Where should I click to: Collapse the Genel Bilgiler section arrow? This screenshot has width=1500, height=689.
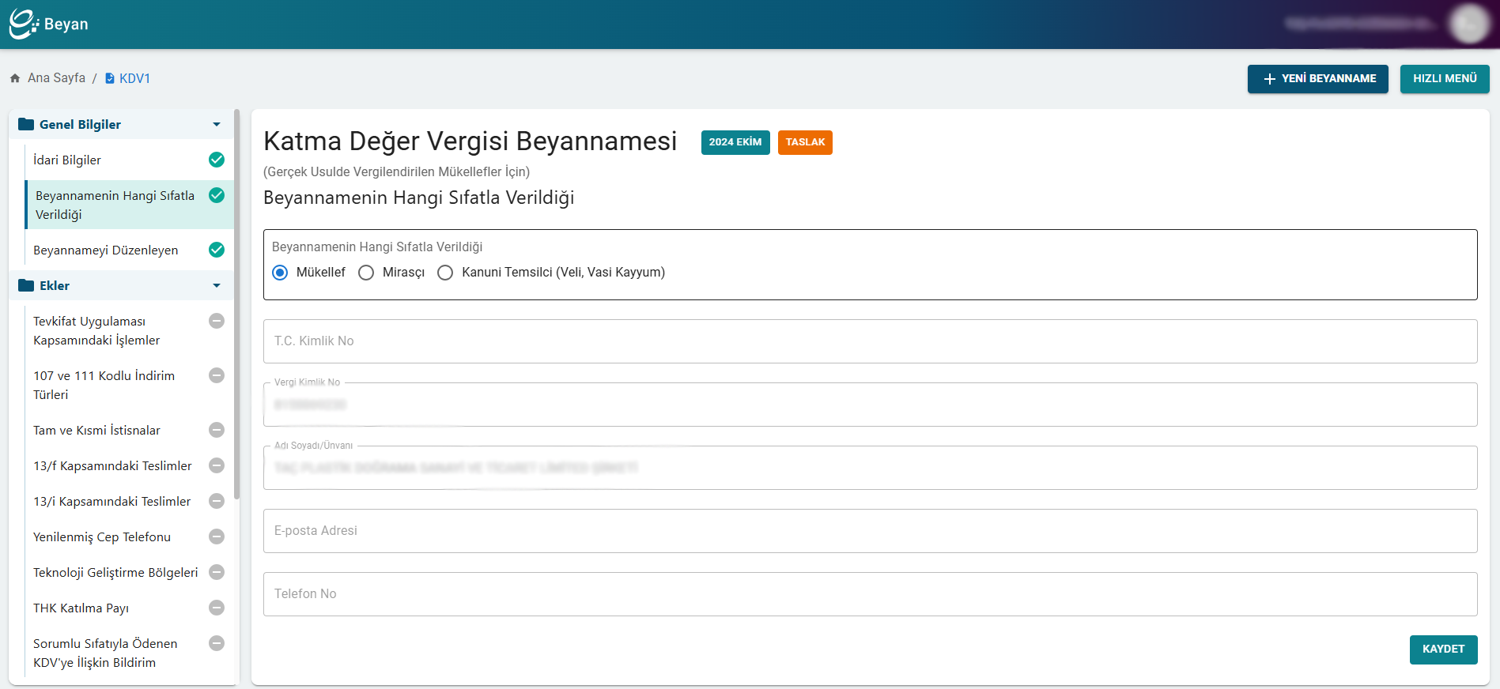pos(217,124)
